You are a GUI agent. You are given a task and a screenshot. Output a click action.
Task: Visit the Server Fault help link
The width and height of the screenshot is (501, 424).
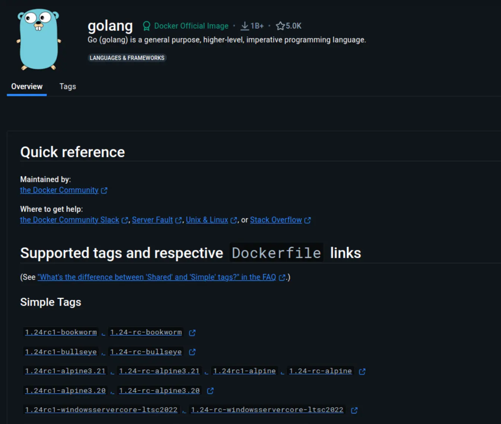pyautogui.click(x=152, y=220)
